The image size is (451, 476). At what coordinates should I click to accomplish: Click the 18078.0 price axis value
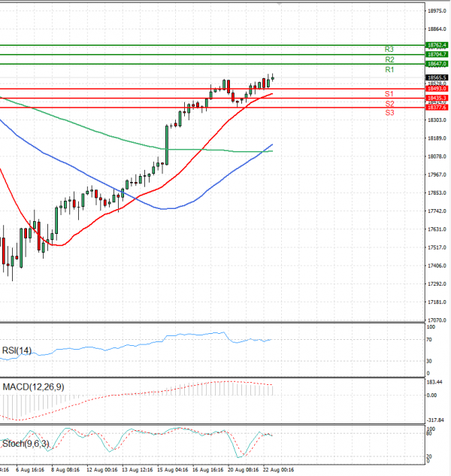point(437,156)
